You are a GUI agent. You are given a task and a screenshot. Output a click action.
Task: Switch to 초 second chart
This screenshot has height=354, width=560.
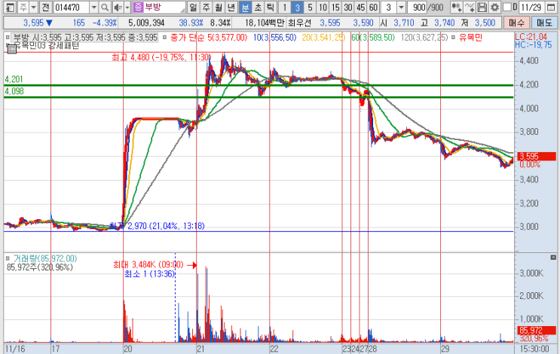pyautogui.click(x=258, y=7)
